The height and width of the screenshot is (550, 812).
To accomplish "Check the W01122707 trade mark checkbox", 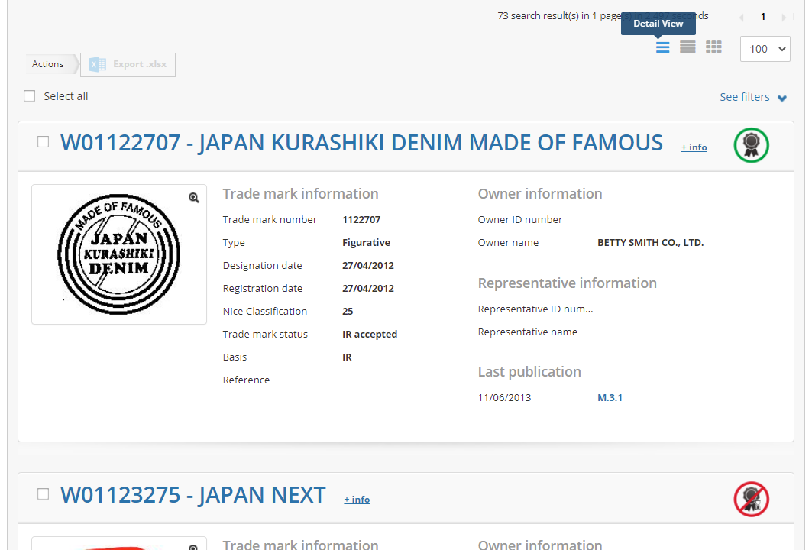I will point(43,142).
